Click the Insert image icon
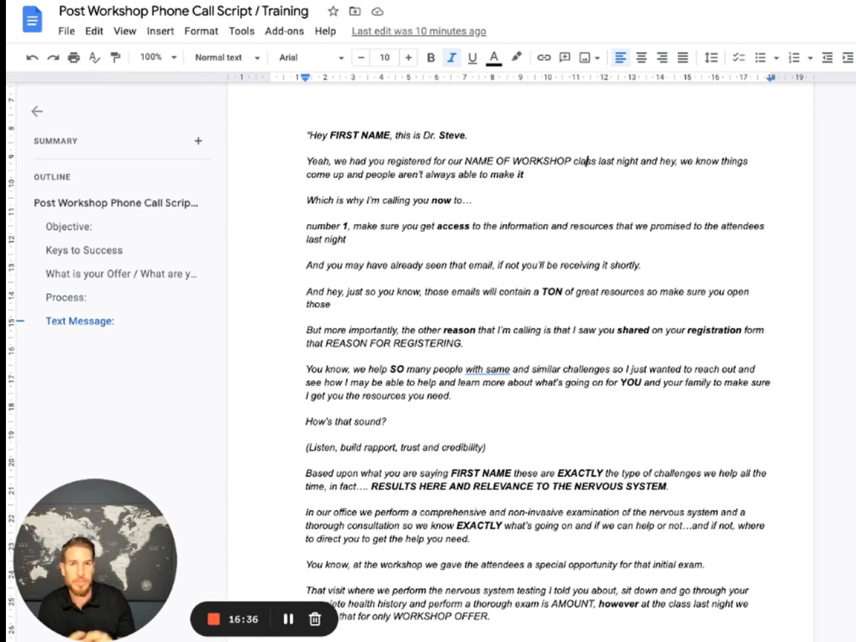The height and width of the screenshot is (642, 856). click(x=585, y=57)
